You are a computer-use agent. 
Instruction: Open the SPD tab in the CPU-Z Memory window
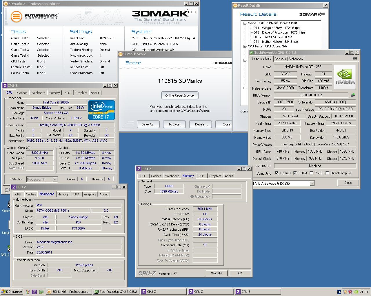click(201, 176)
